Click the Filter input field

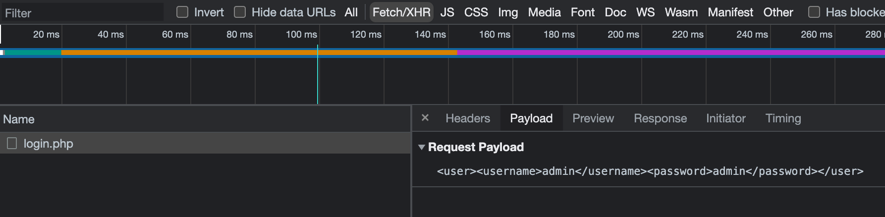[82, 13]
